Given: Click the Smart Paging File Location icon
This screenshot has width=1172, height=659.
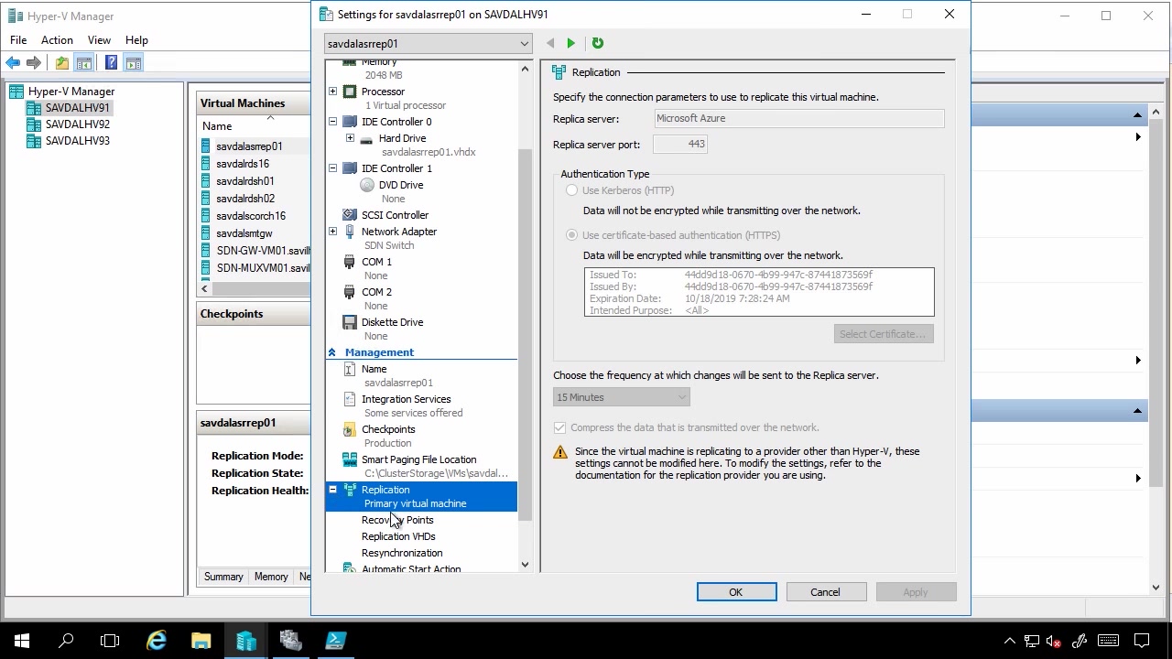Looking at the screenshot, I should coord(350,459).
